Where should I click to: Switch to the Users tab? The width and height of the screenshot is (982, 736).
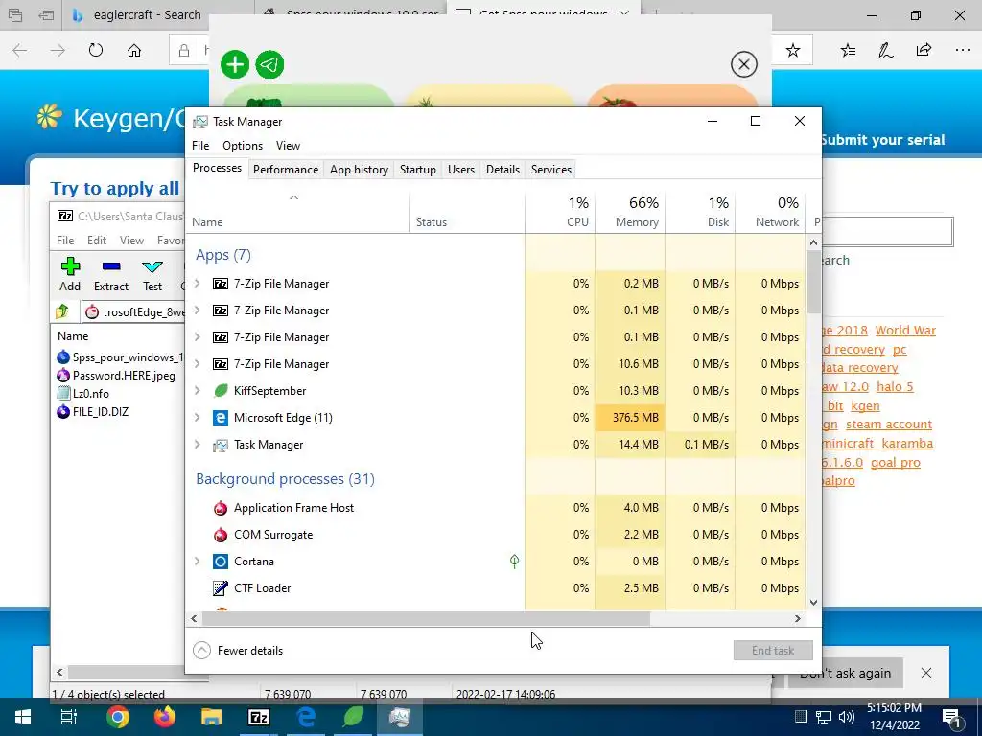461,170
